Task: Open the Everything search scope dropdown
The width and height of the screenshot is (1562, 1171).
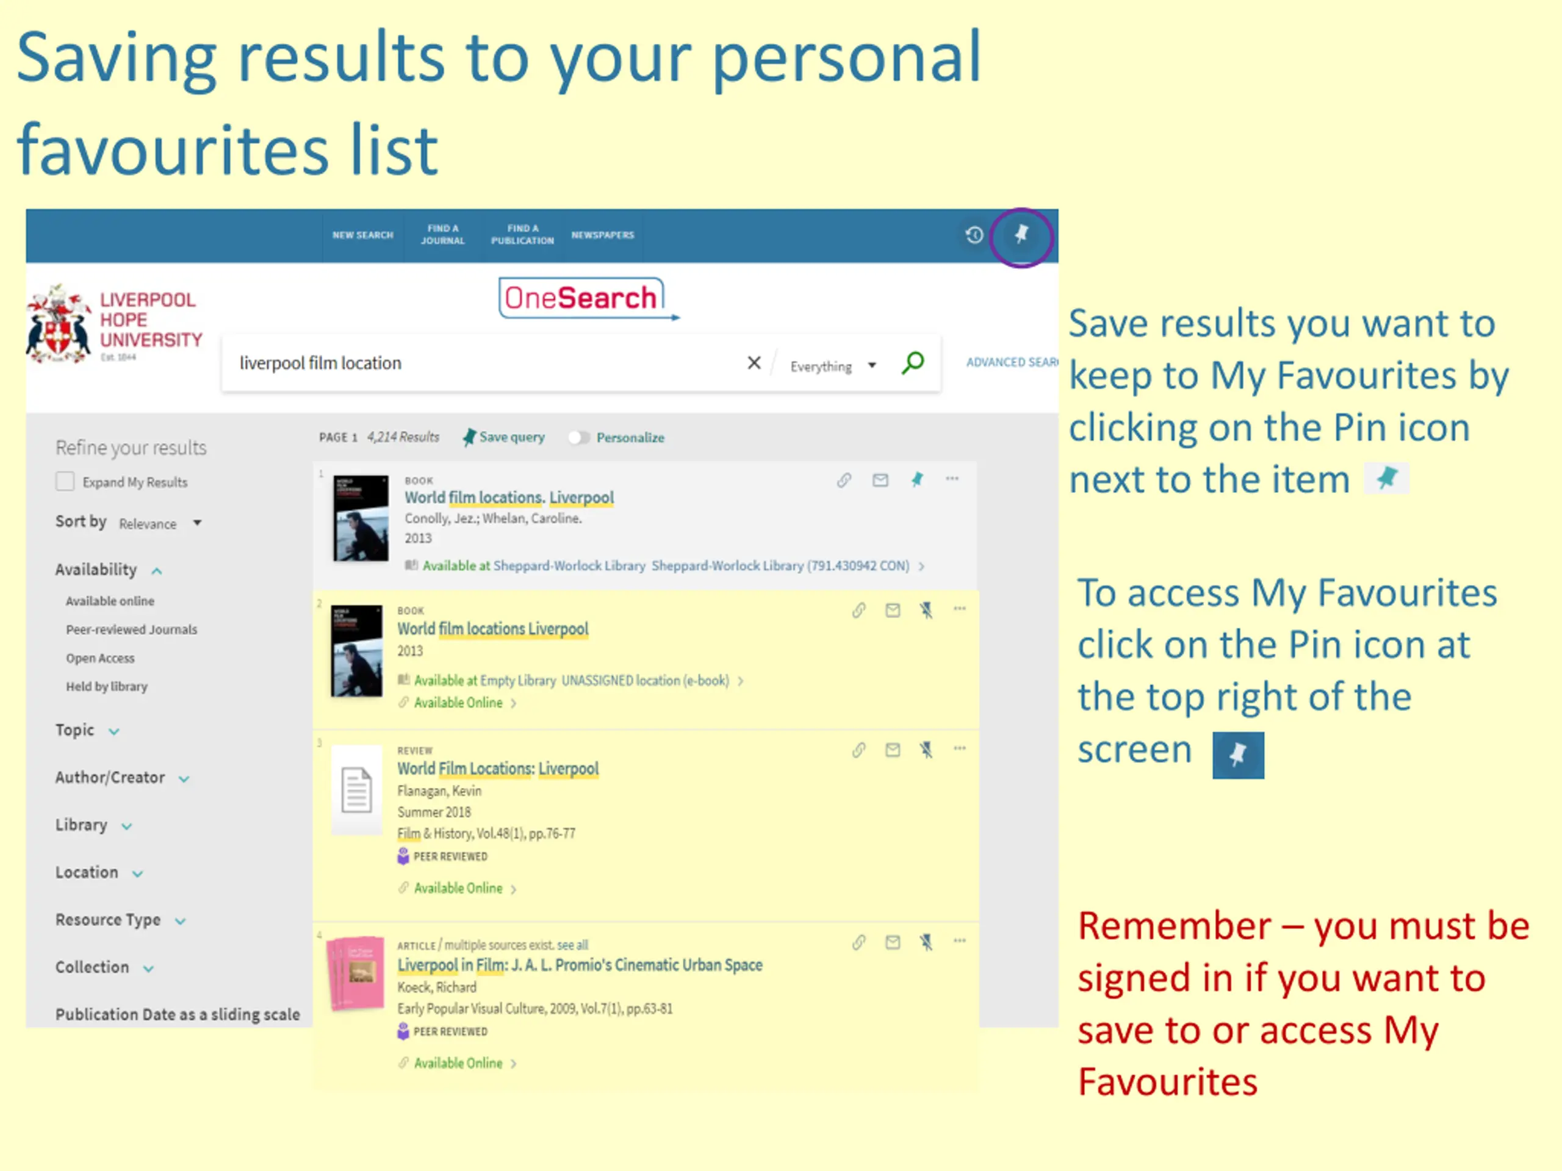Action: [x=833, y=367]
